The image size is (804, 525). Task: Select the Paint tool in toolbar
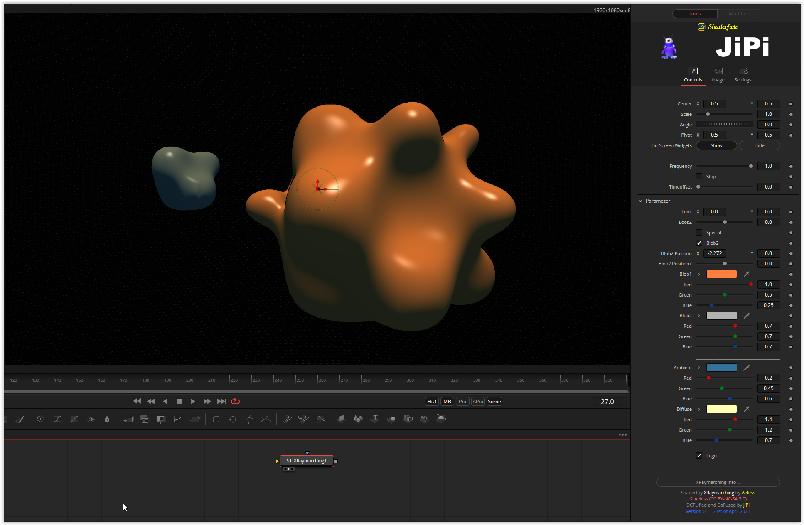20,419
